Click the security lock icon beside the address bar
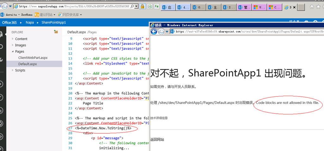The width and height of the screenshot is (324, 151). 142,6
